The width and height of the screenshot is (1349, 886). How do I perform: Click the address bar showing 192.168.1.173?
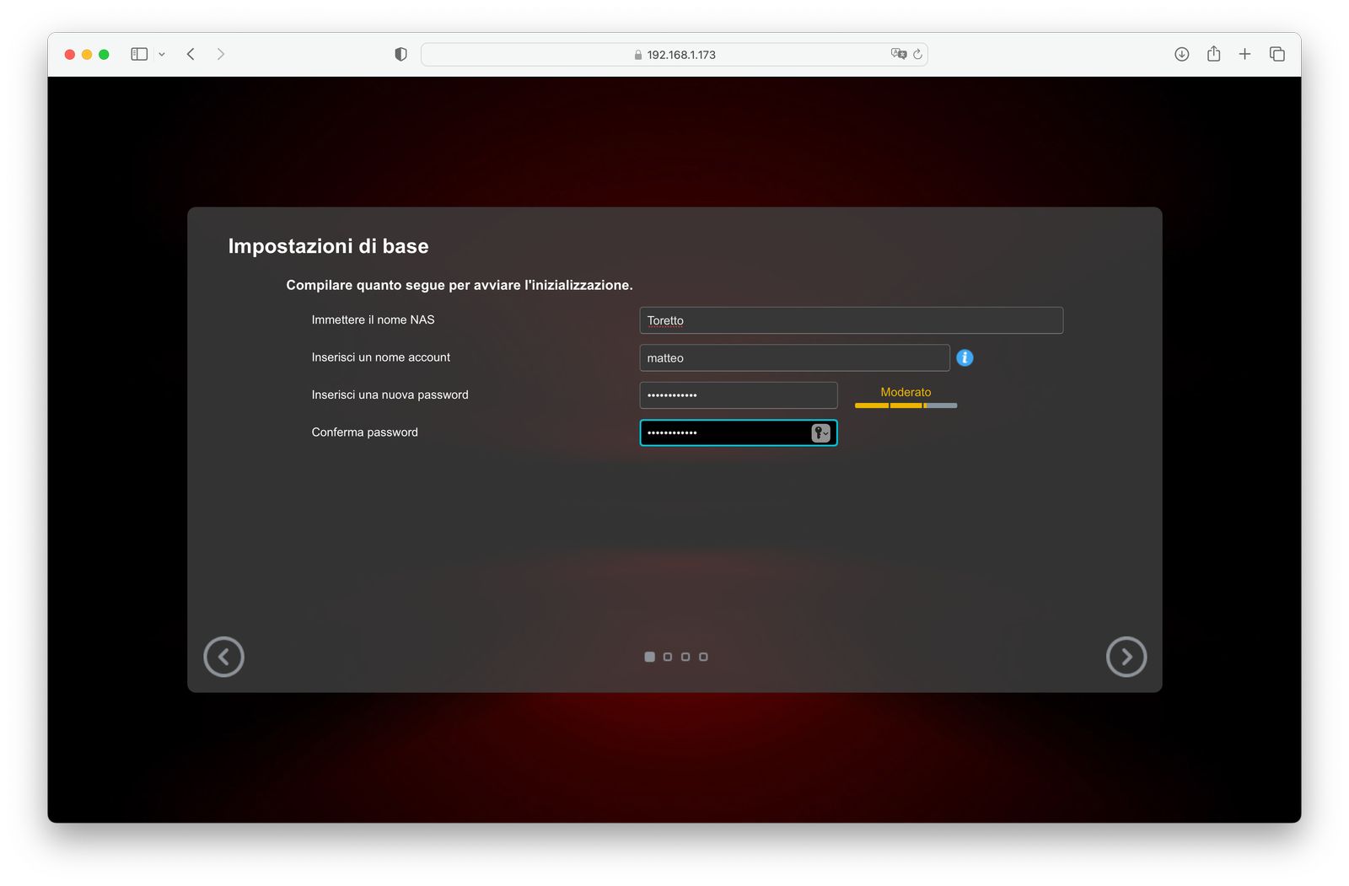pyautogui.click(x=674, y=54)
